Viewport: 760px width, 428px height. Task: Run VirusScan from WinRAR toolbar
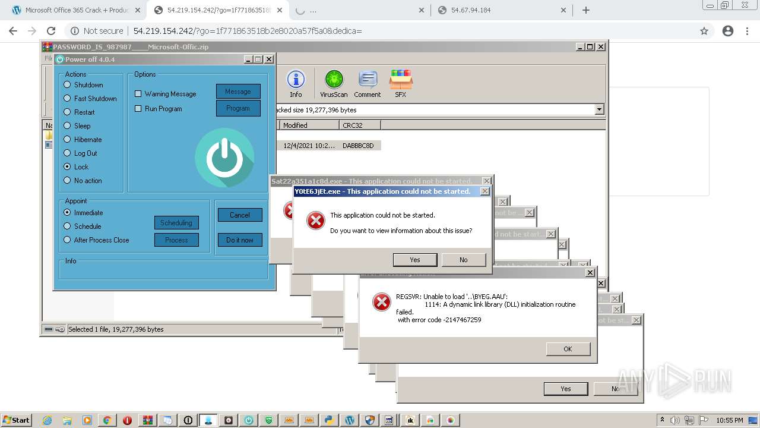(x=334, y=84)
